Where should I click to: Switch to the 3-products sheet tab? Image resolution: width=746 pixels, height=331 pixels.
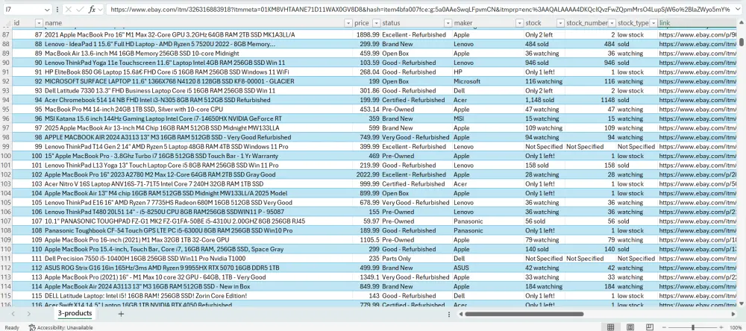tap(75, 313)
